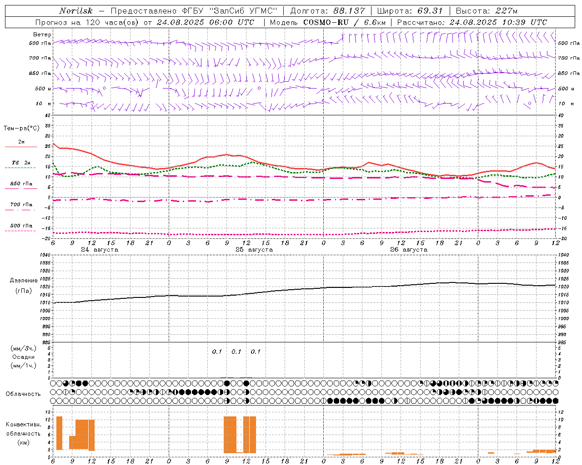Click 'Рассчитано: 24.08.2025 10:39 UTC' timestamp
Screen dimensions: 582x465
pyautogui.click(x=472, y=22)
